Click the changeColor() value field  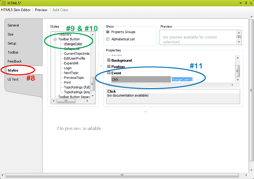pos(182,79)
